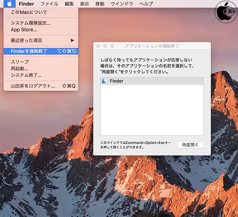Choose システム終了... from Apple menu
Image resolution: width=238 pixels, height=217 pixels.
coord(41,75)
